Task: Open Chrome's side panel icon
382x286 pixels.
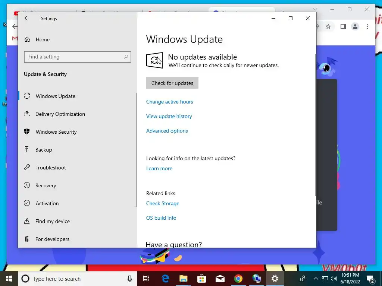Action: tap(343, 26)
